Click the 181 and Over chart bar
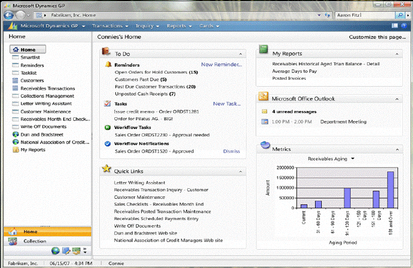Screen dimensions: 413x268 [x=391, y=190]
